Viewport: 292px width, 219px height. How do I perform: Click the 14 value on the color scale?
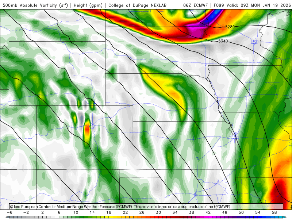pos(92,212)
